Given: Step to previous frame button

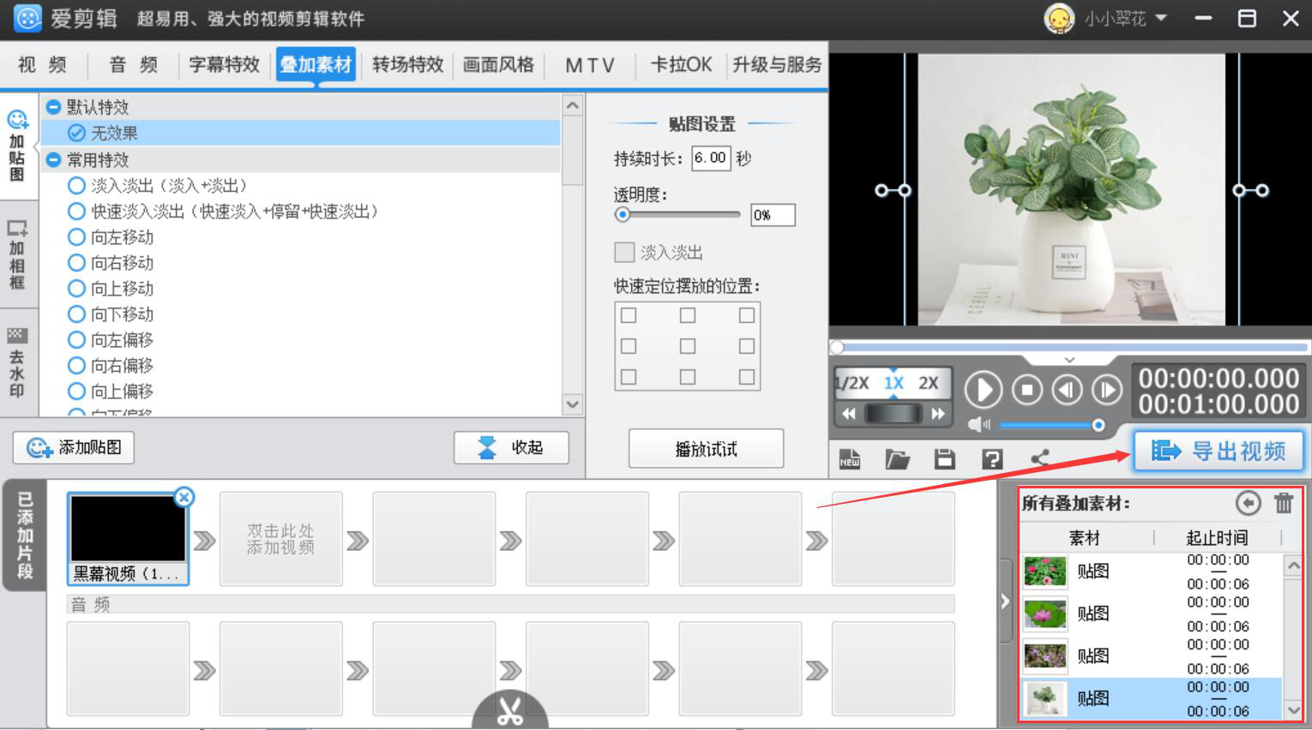Looking at the screenshot, I should (1067, 391).
